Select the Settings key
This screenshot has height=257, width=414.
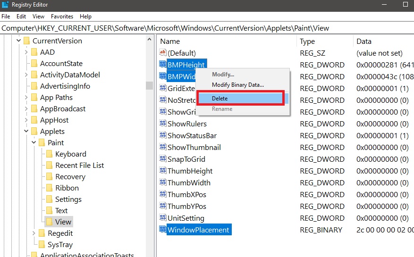click(68, 199)
